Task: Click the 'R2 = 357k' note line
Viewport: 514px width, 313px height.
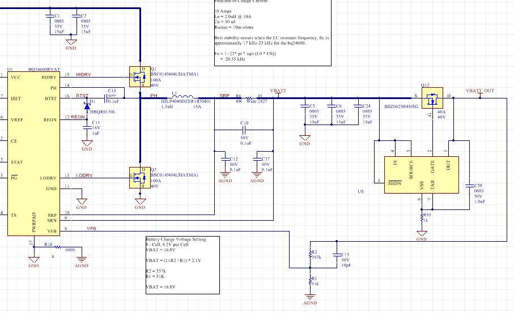Action: tap(156, 271)
